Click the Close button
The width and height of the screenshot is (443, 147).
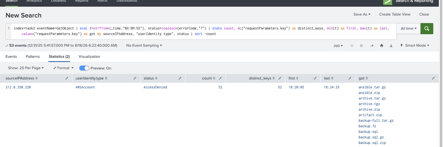coord(424,14)
